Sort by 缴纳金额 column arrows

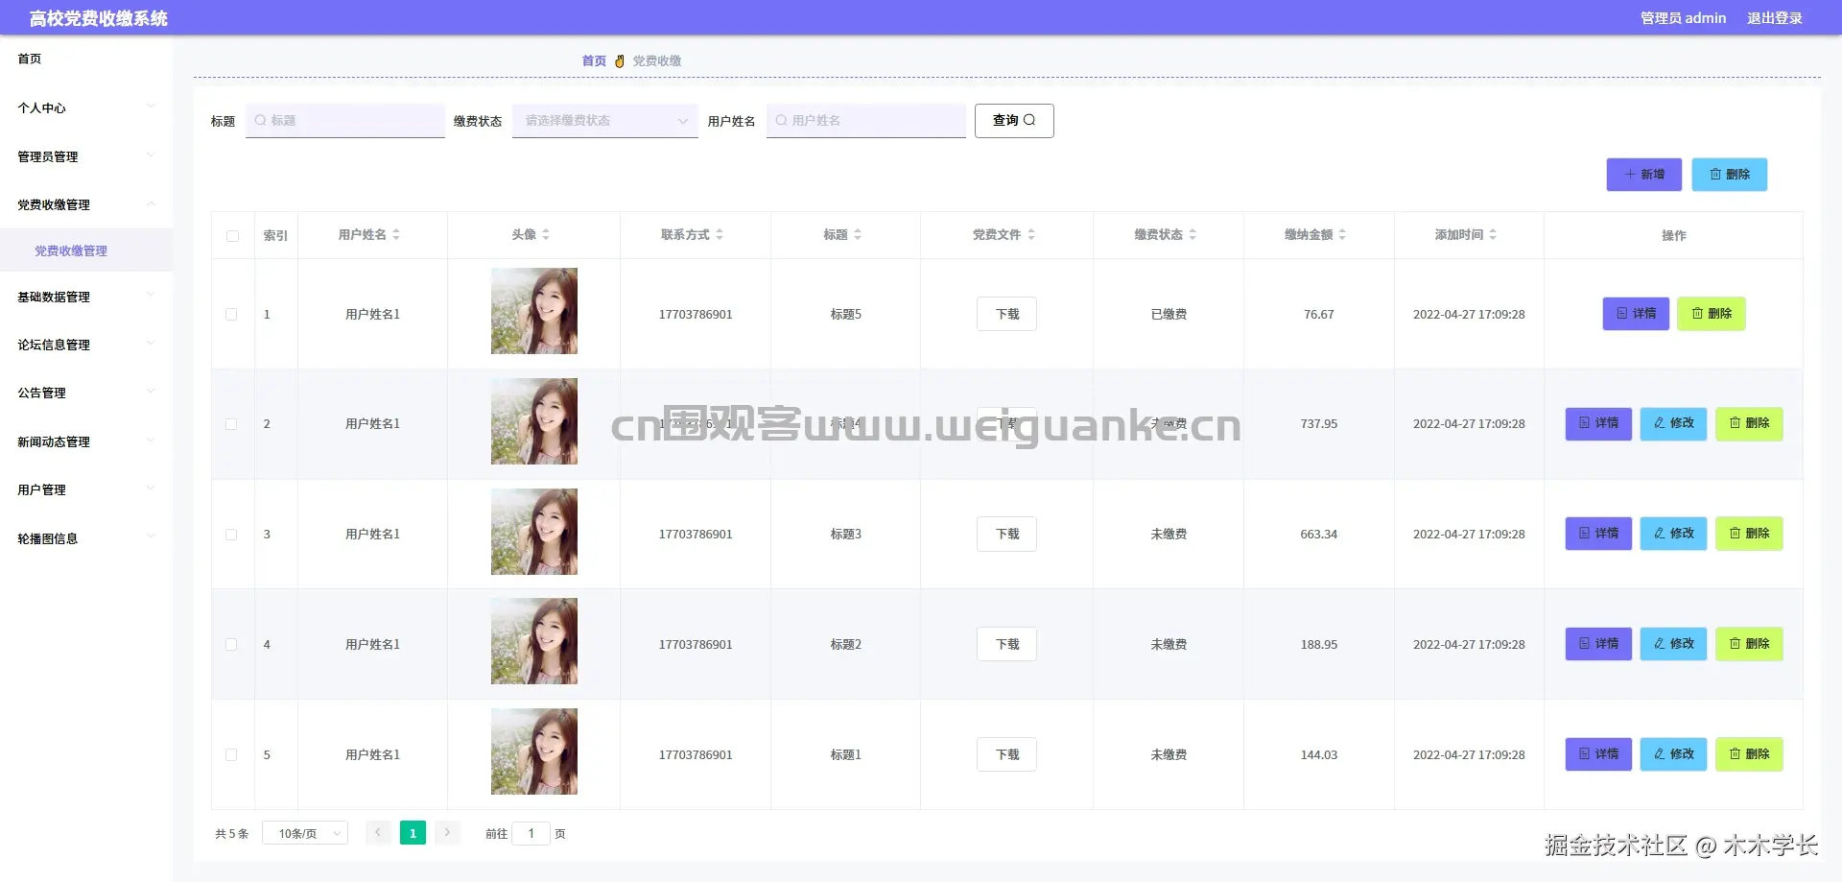pos(1342,234)
